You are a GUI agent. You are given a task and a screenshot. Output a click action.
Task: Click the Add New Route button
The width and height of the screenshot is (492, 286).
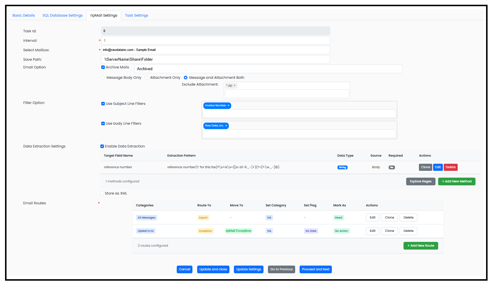[420, 246]
